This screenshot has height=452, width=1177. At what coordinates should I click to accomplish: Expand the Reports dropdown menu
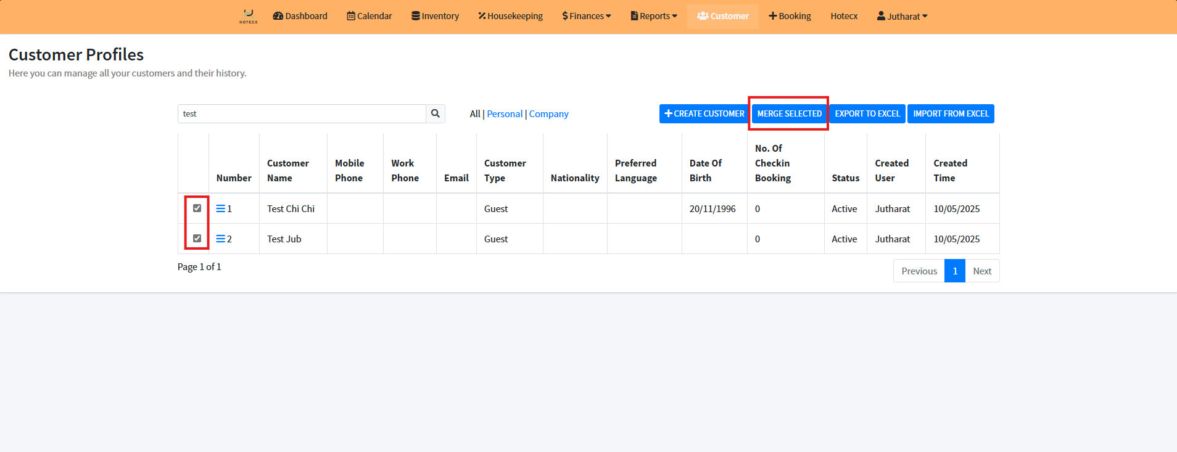click(x=654, y=16)
